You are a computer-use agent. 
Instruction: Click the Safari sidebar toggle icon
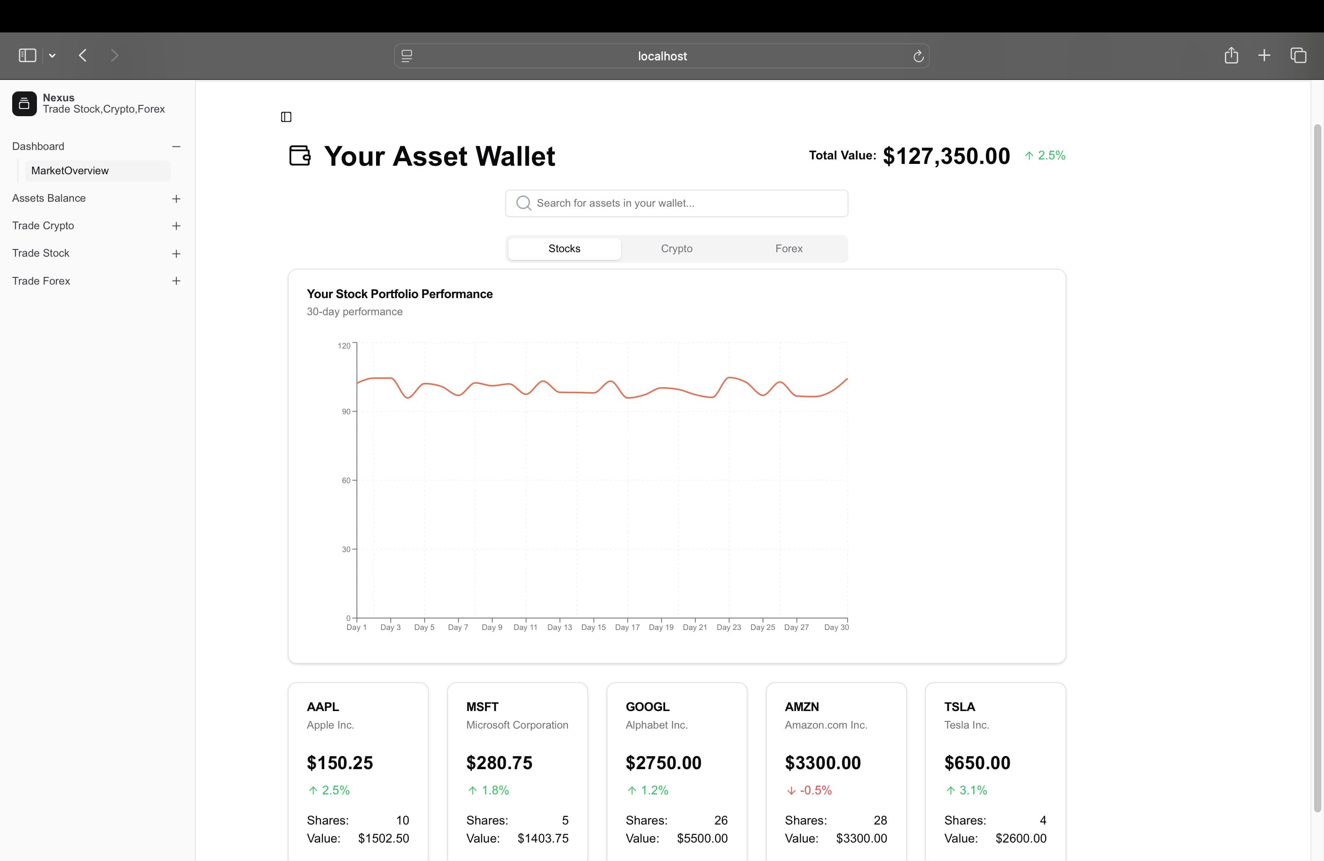pos(27,56)
